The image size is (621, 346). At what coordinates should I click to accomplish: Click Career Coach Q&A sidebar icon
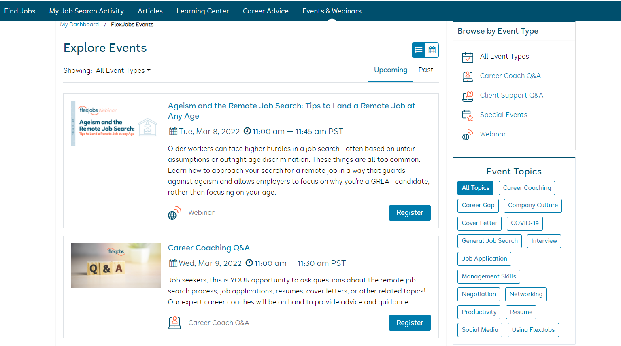click(468, 76)
